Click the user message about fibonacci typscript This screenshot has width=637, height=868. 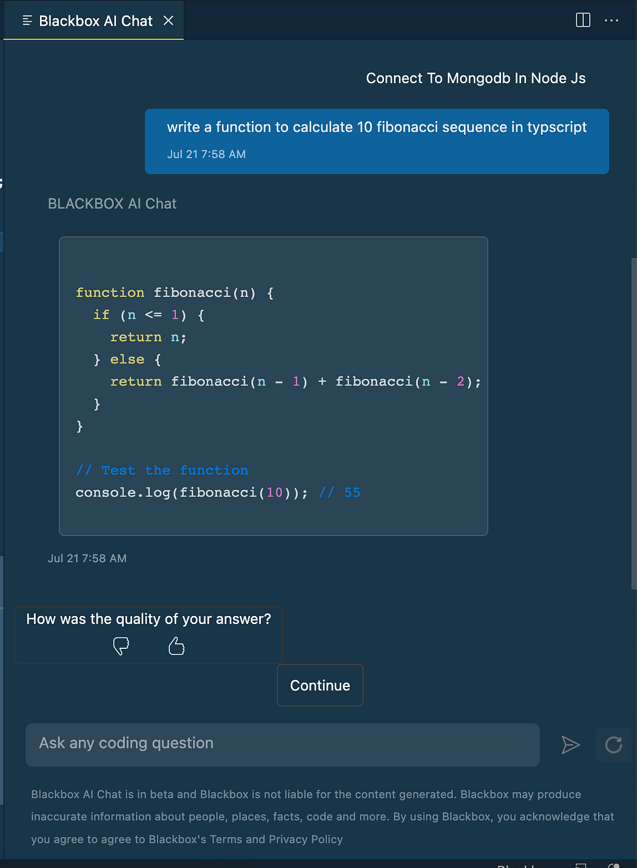click(x=377, y=141)
